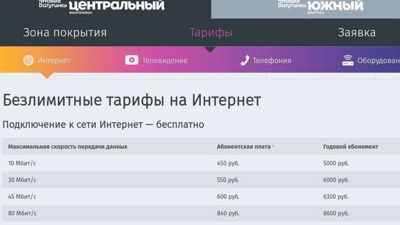
Task: Click the Годовой абонемент column header
Action: tap(350, 146)
